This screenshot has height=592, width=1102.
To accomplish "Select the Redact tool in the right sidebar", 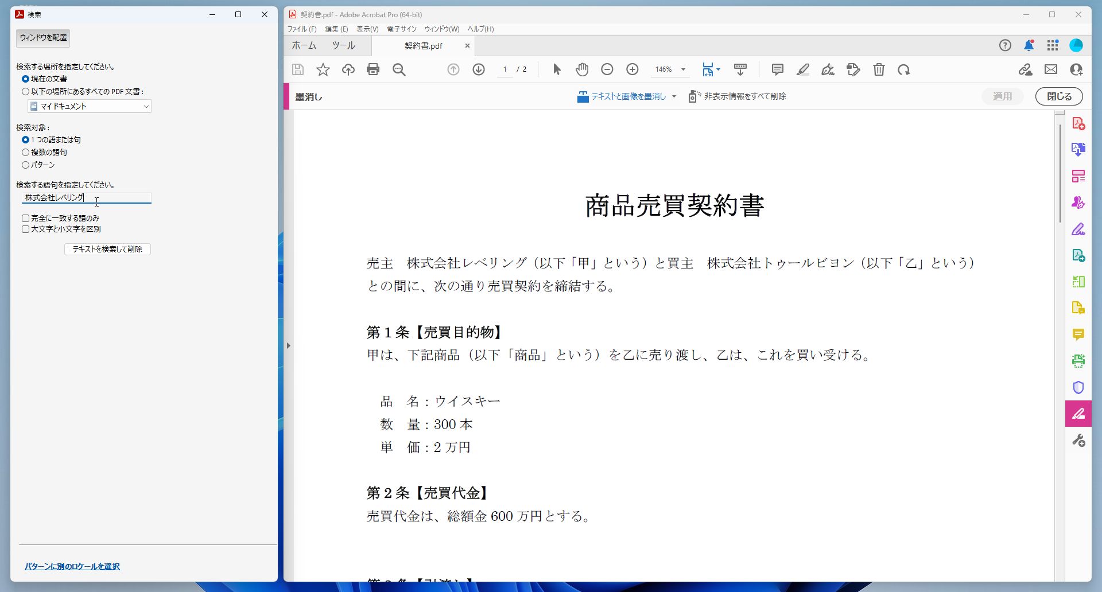I will point(1078,413).
